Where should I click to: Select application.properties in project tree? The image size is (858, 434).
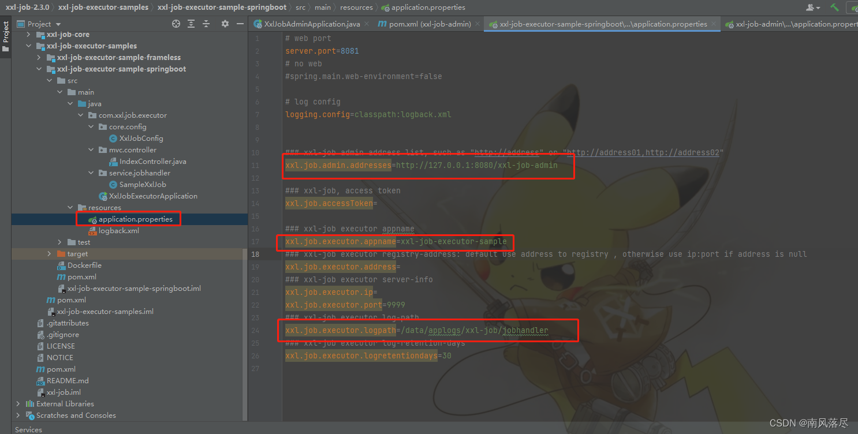135,219
